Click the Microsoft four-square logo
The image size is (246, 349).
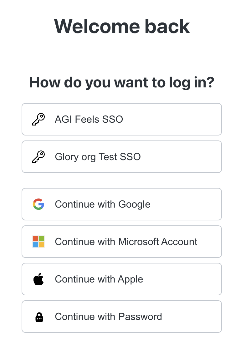(38, 242)
